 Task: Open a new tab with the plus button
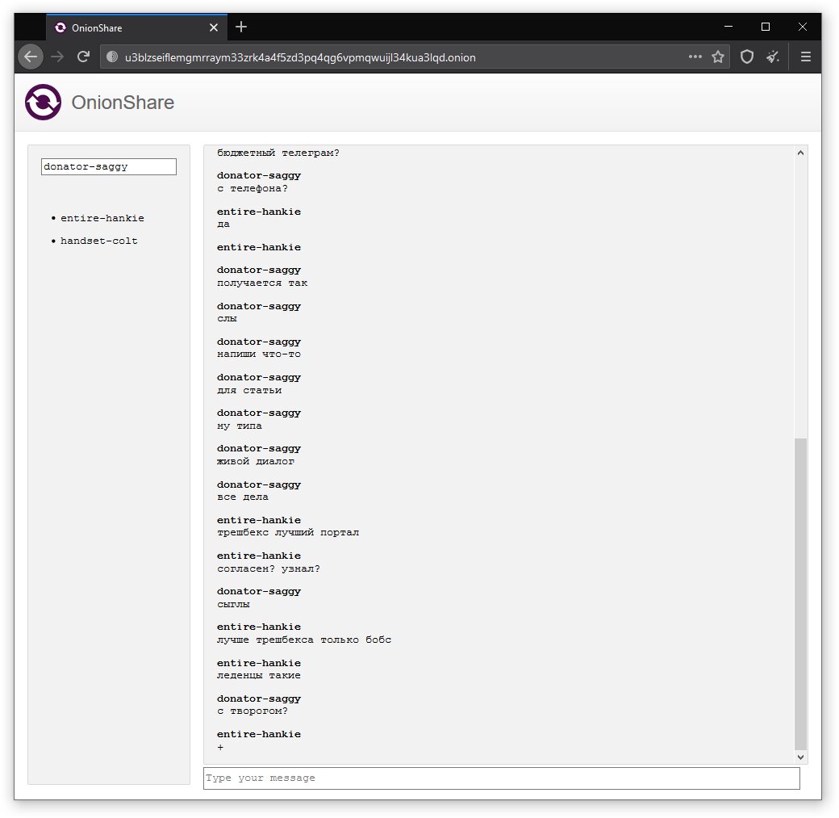click(x=241, y=27)
